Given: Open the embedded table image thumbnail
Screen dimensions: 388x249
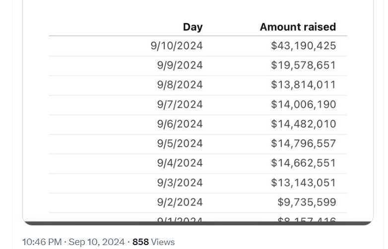Looking at the screenshot, I should pos(198,112).
